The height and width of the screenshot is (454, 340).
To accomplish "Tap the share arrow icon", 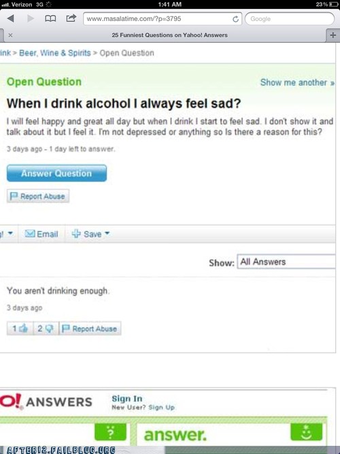I will (71, 18).
